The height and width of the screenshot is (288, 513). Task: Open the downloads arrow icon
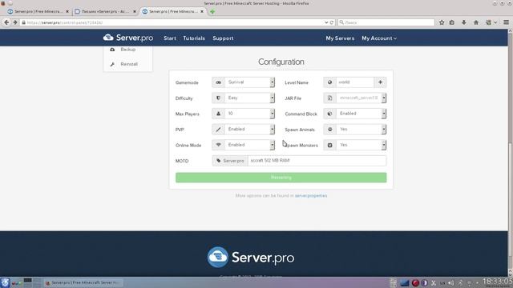(464, 22)
